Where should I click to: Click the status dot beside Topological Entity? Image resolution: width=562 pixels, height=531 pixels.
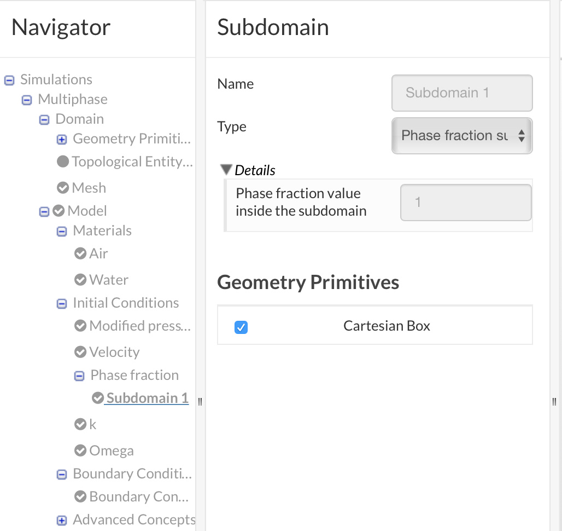(63, 161)
